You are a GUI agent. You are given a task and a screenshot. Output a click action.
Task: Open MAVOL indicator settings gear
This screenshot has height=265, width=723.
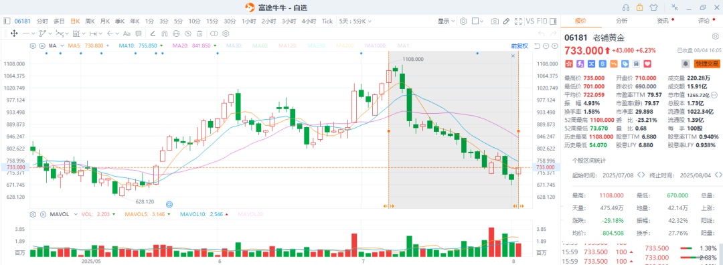(x=33, y=214)
